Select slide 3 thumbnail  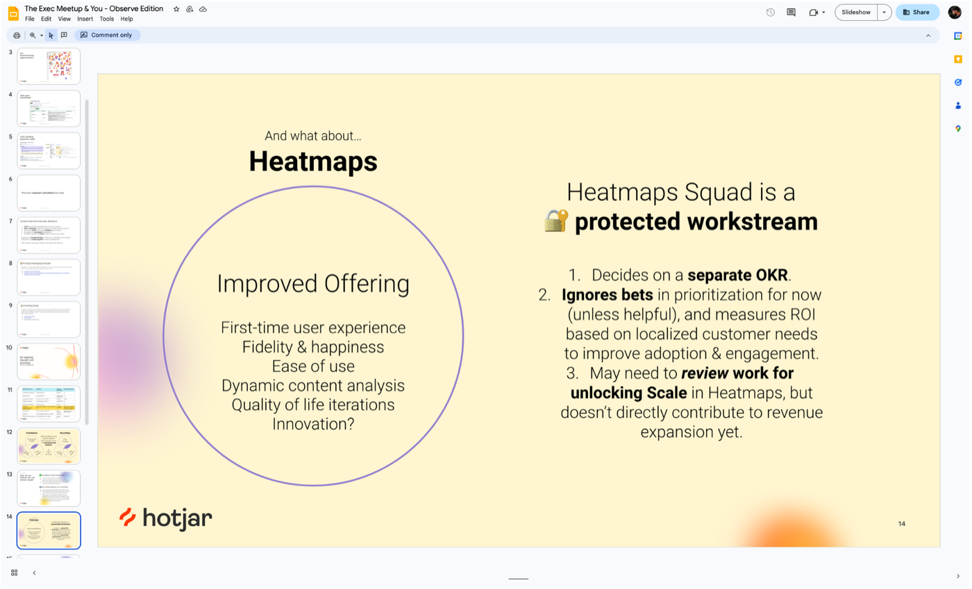coord(49,67)
